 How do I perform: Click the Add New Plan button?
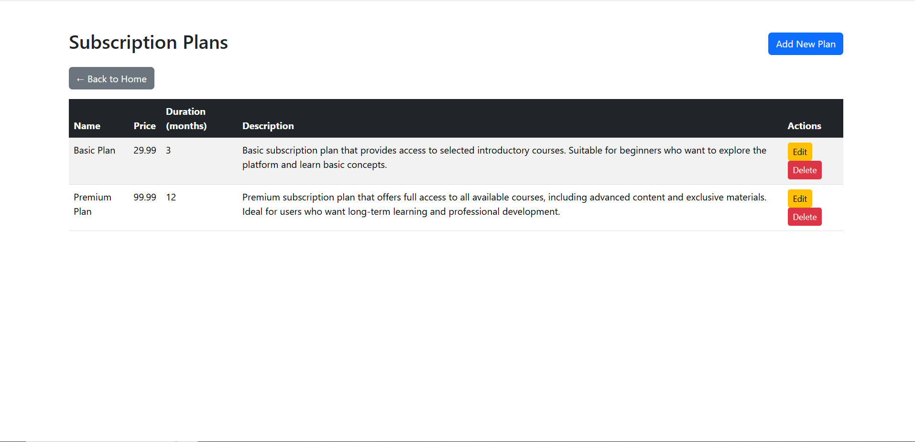coord(805,44)
